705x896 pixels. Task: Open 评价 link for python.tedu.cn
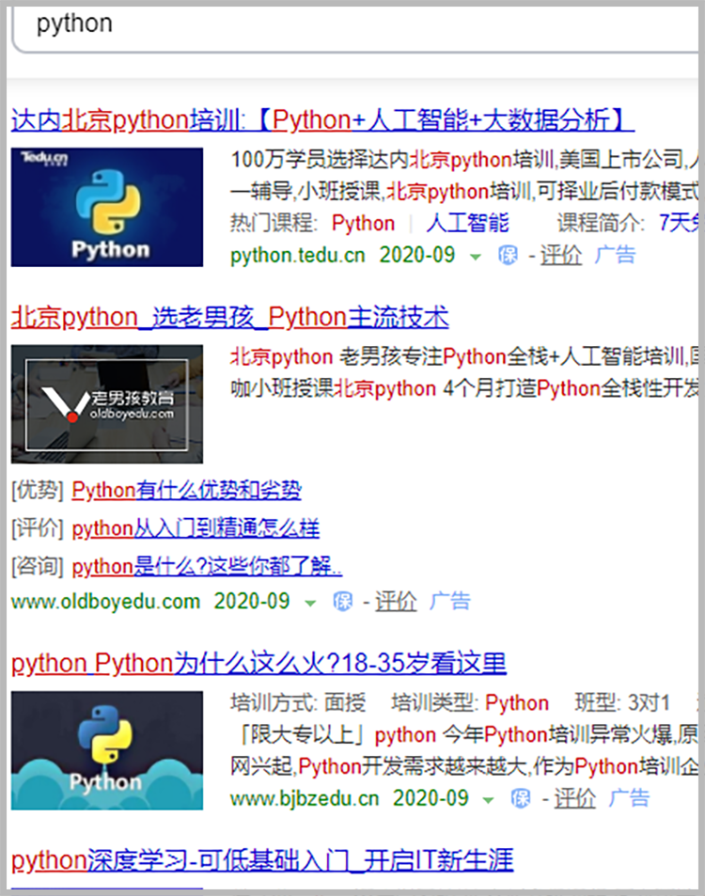[561, 255]
